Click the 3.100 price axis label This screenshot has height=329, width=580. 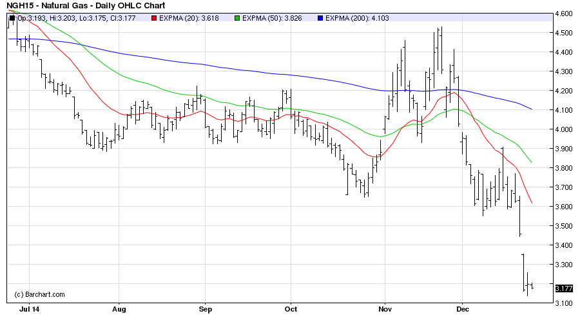click(564, 303)
